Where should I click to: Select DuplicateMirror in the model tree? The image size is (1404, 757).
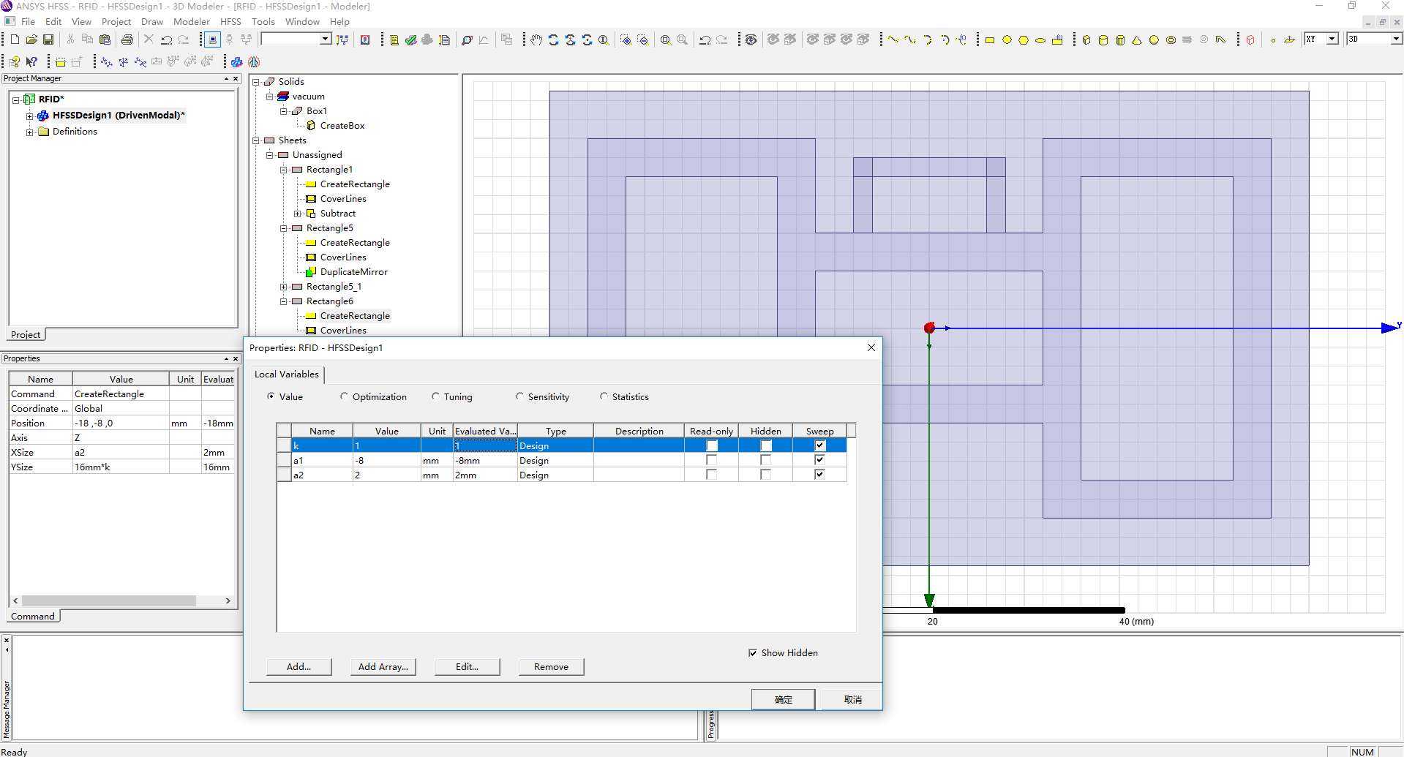click(x=354, y=272)
